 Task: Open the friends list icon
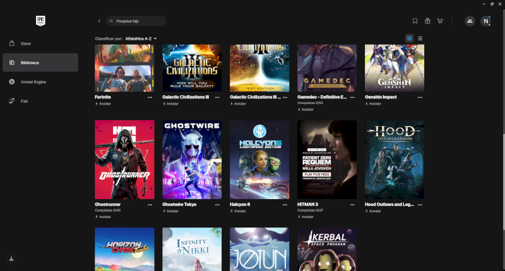470,21
